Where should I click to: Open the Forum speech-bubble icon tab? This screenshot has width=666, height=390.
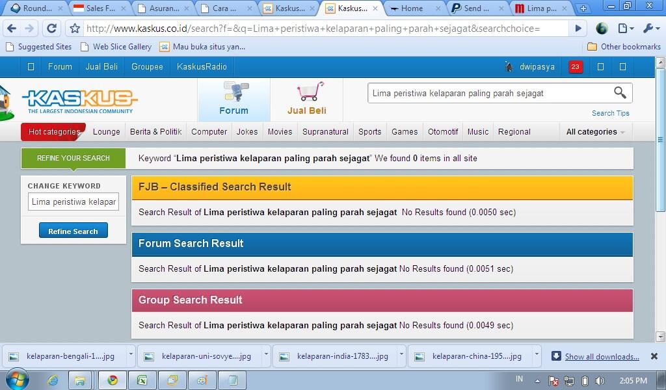[x=234, y=99]
